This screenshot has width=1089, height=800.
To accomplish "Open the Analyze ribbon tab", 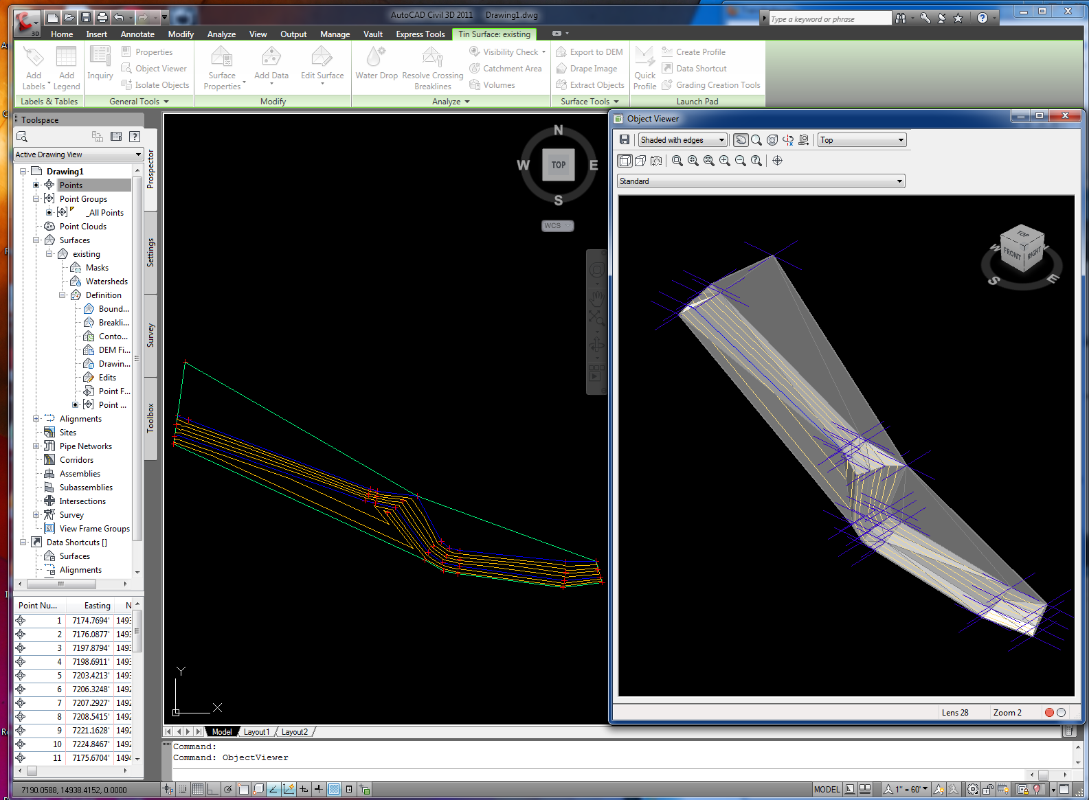I will 221,34.
